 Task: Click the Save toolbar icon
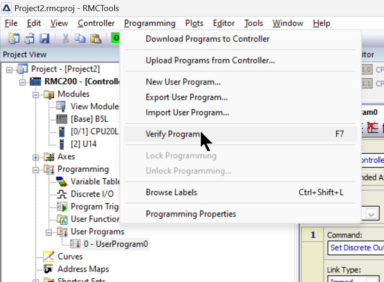[x=44, y=38]
